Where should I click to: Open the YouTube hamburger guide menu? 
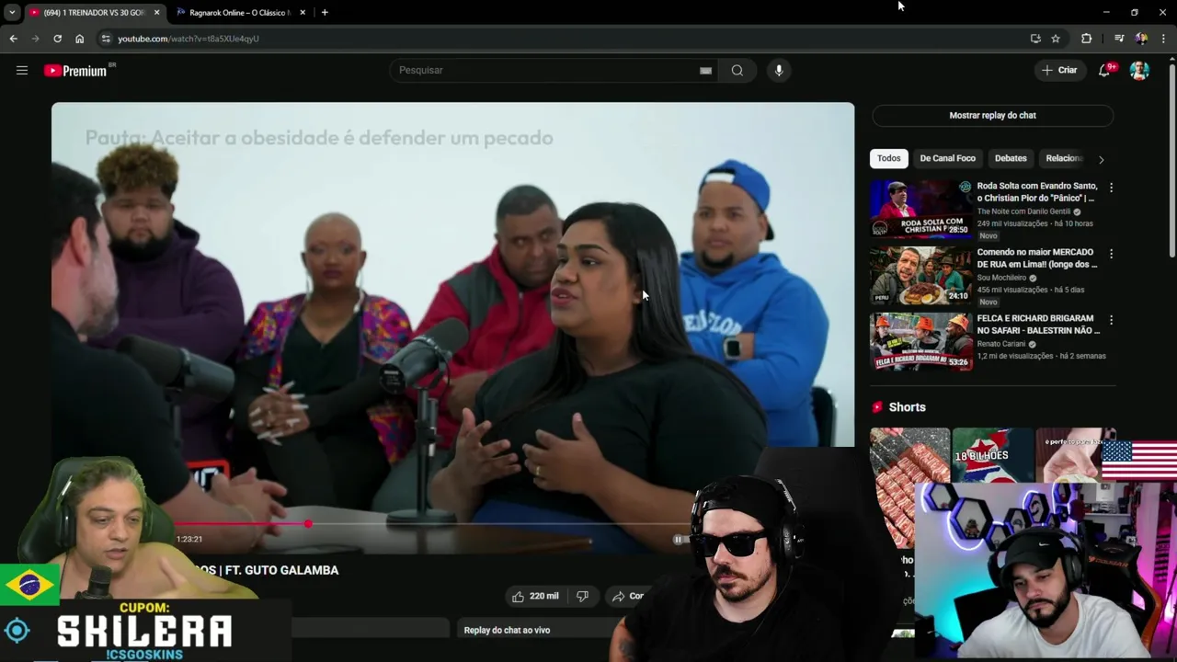(x=22, y=70)
